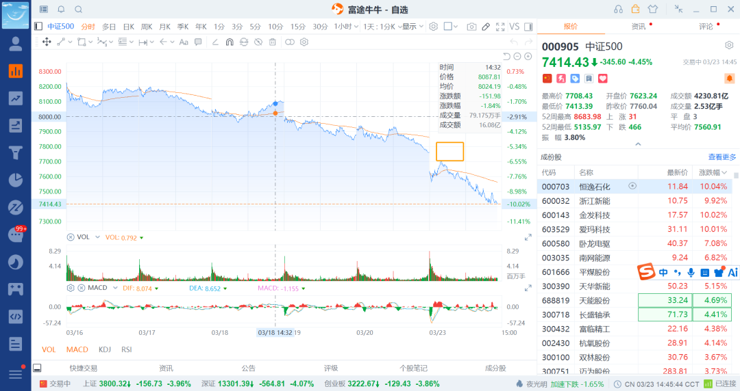Open the 1天:1分K dropdown
The width and height of the screenshot is (740, 391).
(x=382, y=27)
